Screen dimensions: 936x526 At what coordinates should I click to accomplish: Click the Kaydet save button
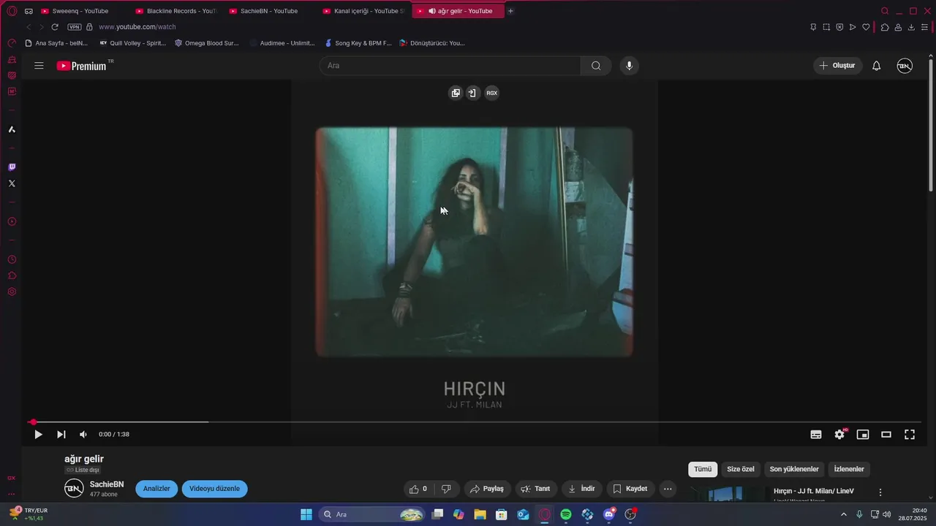click(x=630, y=489)
